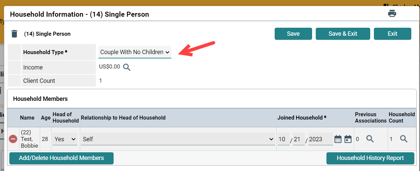Delete household using the trash icon
Screen dimensions: 420x171
point(14,34)
